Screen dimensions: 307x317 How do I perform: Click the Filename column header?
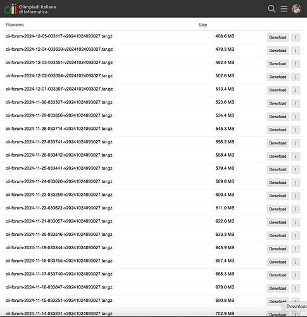15,25
